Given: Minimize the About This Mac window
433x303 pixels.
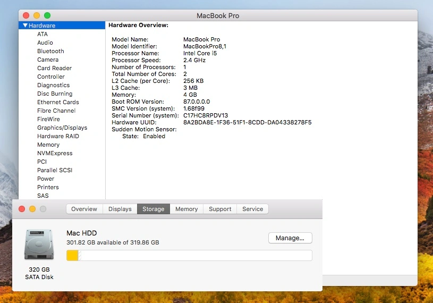Looking at the screenshot, I should click(x=32, y=209).
